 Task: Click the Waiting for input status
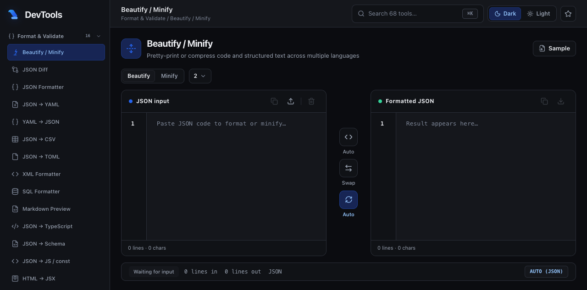pos(154,272)
